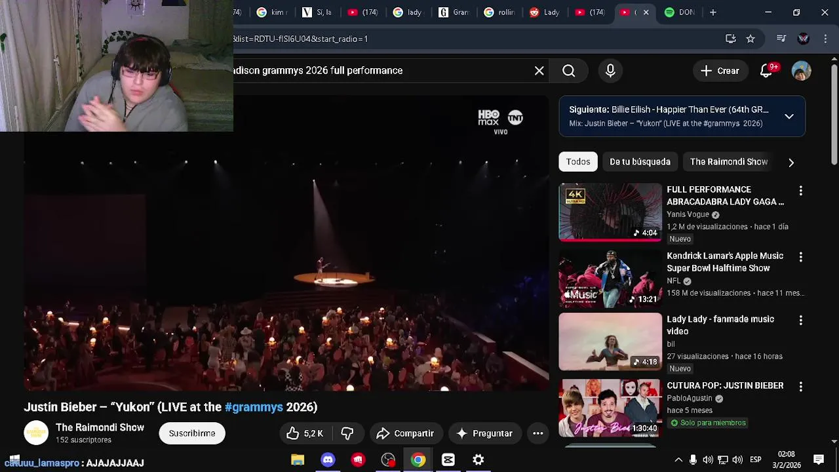Open the ESP language indicator
The image size is (839, 472).
[756, 460]
